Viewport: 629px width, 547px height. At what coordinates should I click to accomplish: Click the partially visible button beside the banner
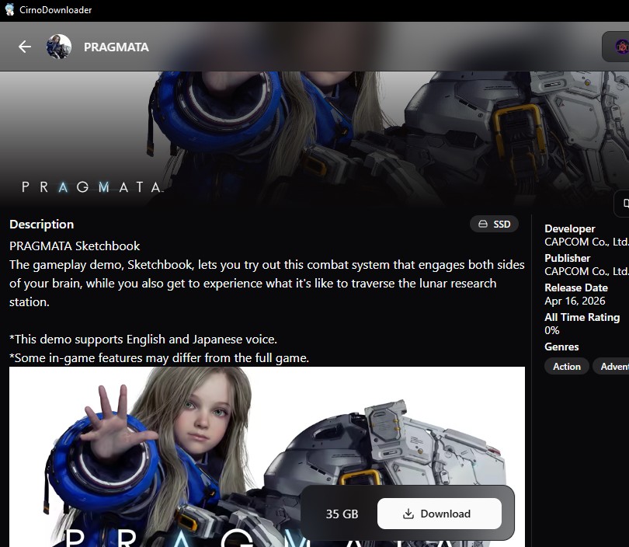(622, 204)
